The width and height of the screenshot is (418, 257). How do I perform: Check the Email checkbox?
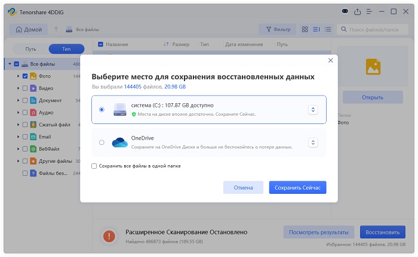25,137
